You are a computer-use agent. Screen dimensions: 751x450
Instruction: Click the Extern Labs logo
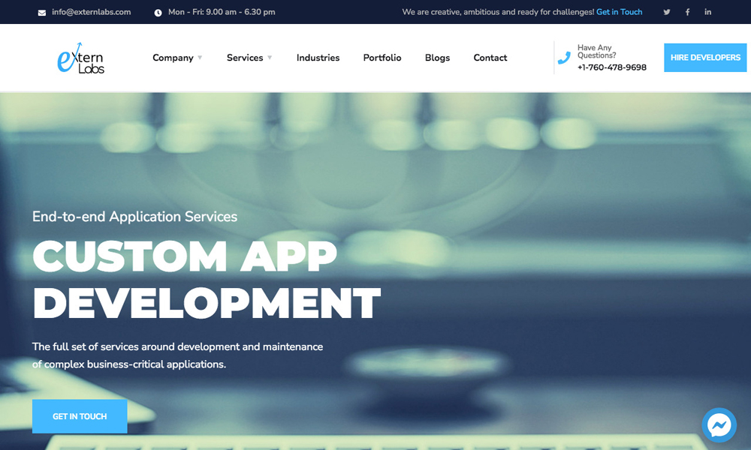[81, 58]
